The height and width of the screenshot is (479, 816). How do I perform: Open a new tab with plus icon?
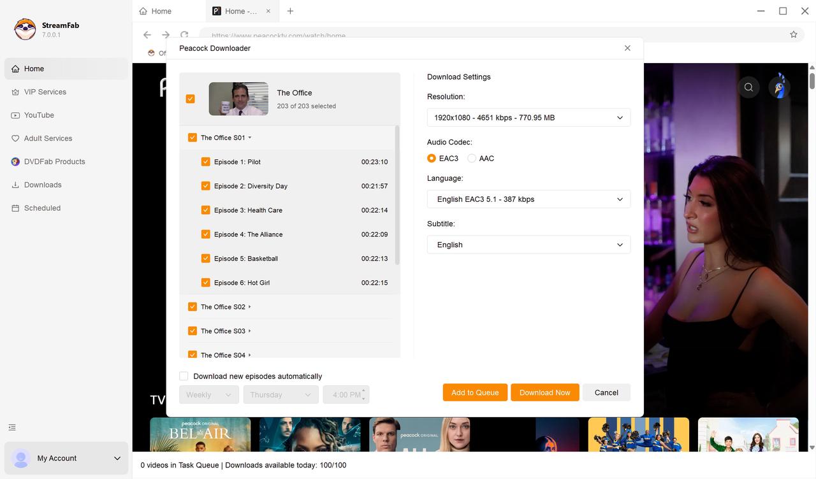point(291,11)
